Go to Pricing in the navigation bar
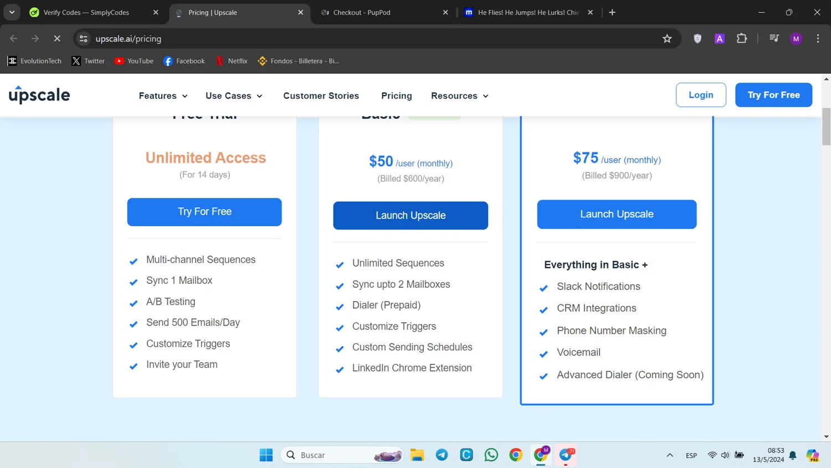 397,96
